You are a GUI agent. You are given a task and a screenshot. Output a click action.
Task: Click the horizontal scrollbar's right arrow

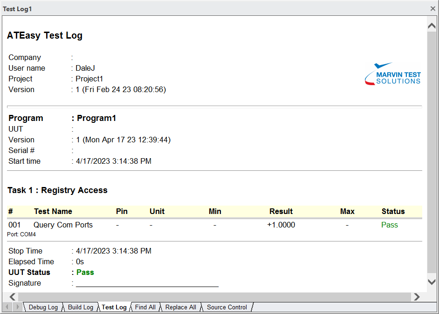click(417, 296)
